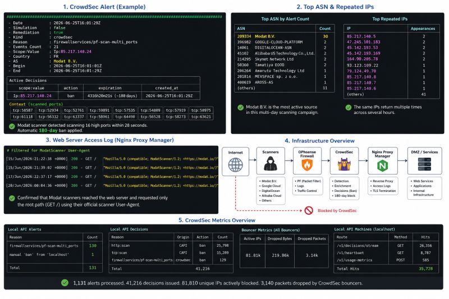Select ASN row '50360 Tamatiya EOOD'

285,65
